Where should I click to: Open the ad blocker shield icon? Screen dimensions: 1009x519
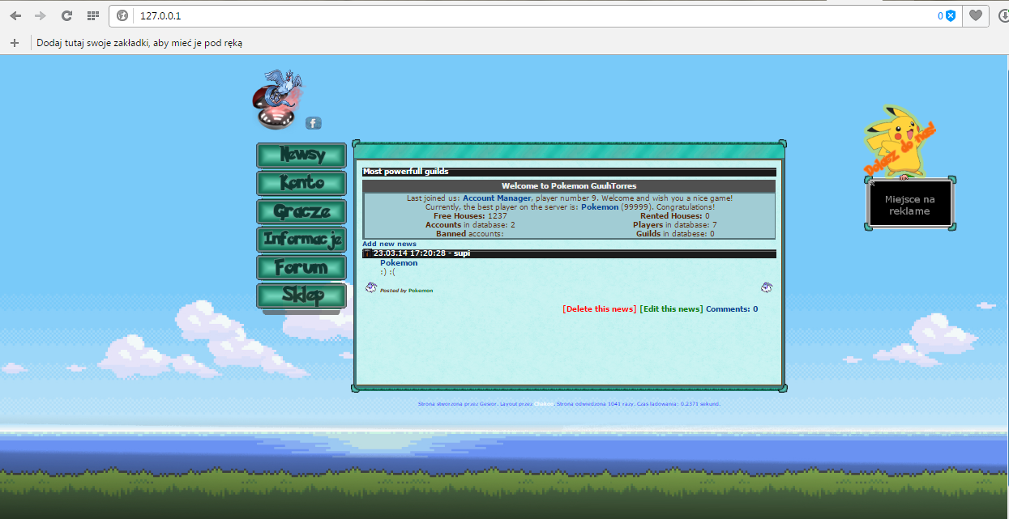(951, 15)
